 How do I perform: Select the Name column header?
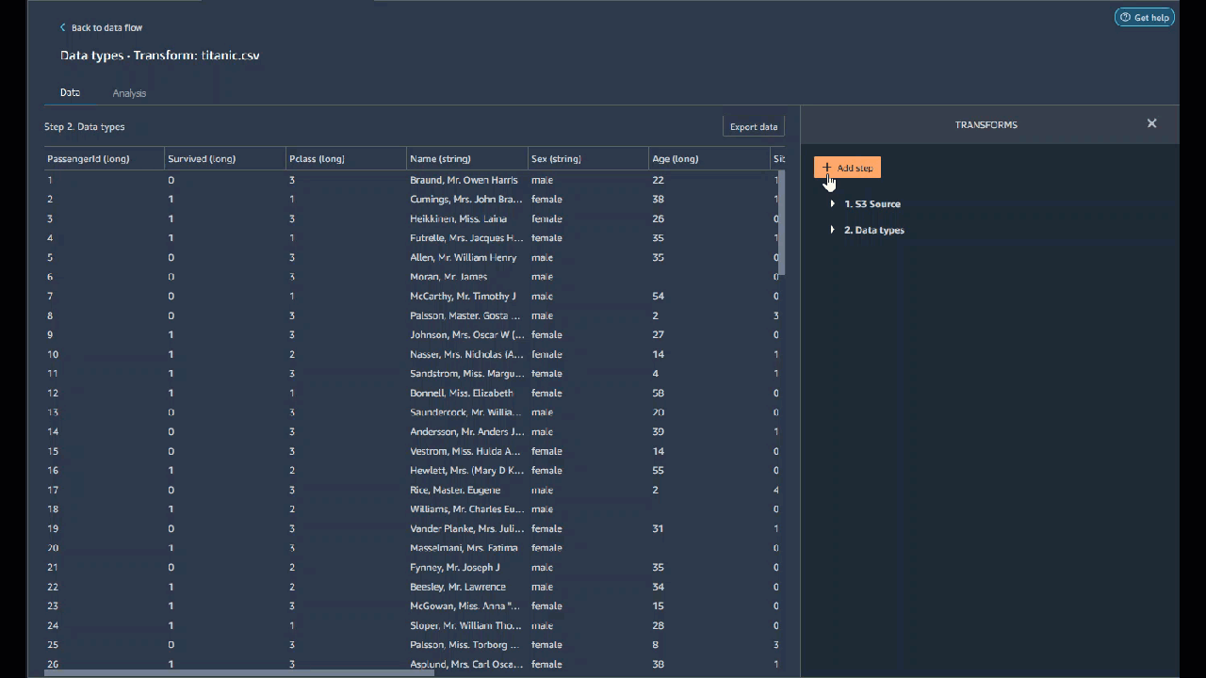tap(440, 159)
